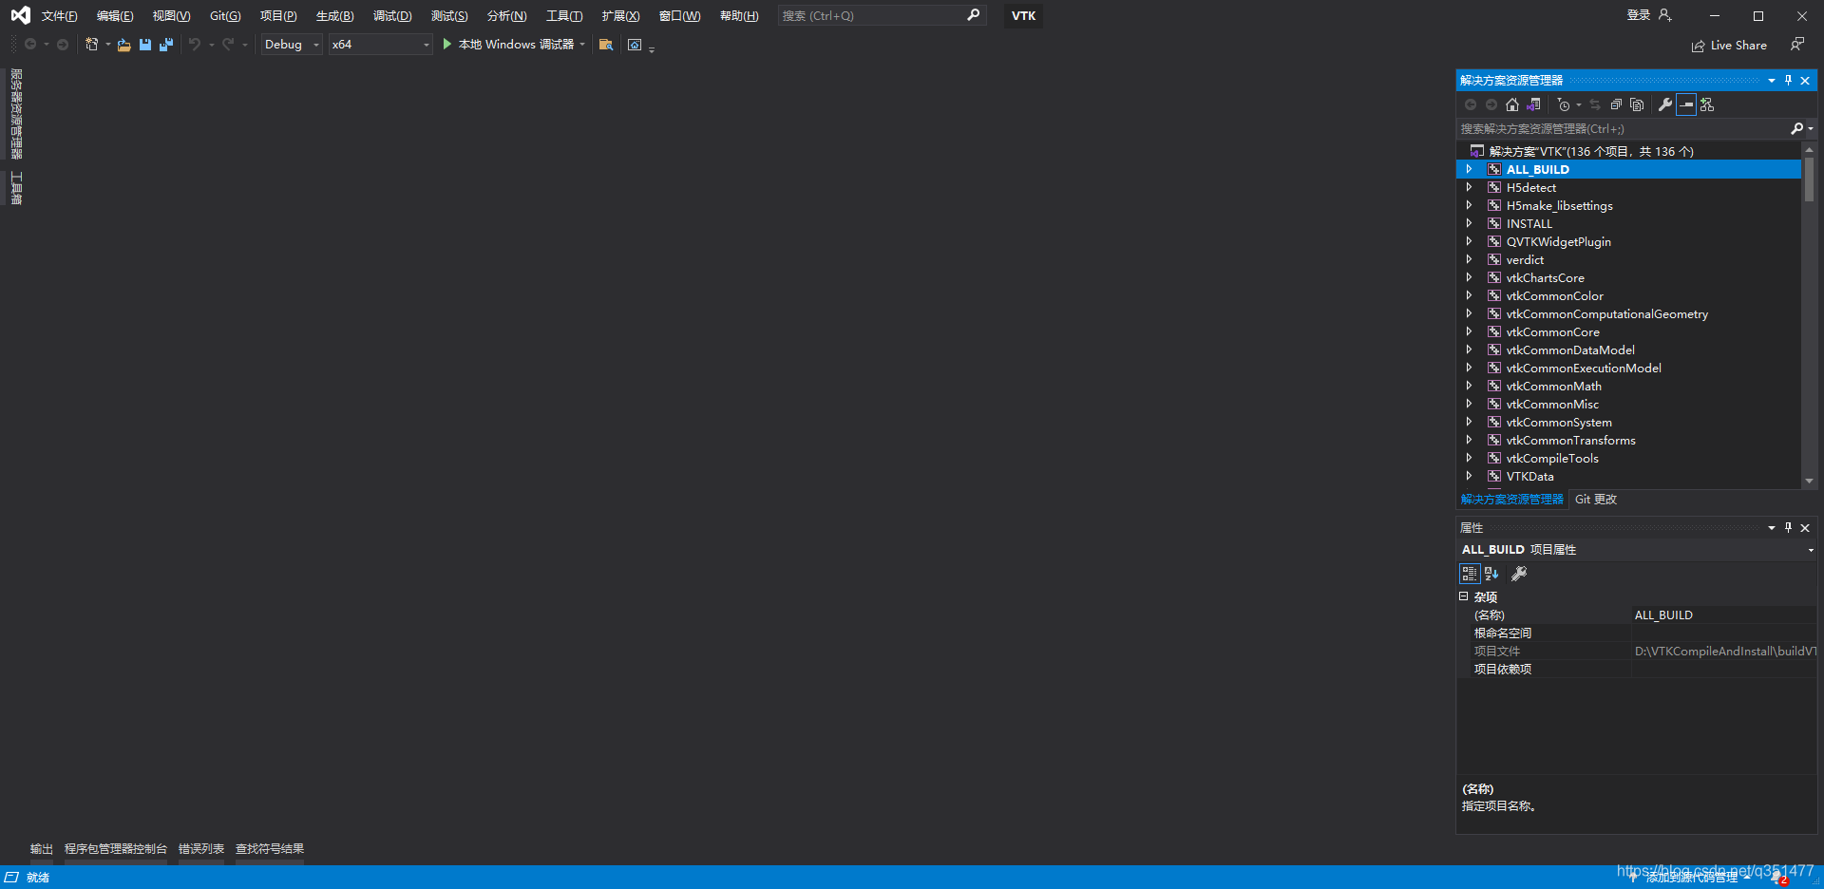Toggle auto-hide pin on Solution Explorer
Screen dimensions: 1824x889
(1788, 81)
